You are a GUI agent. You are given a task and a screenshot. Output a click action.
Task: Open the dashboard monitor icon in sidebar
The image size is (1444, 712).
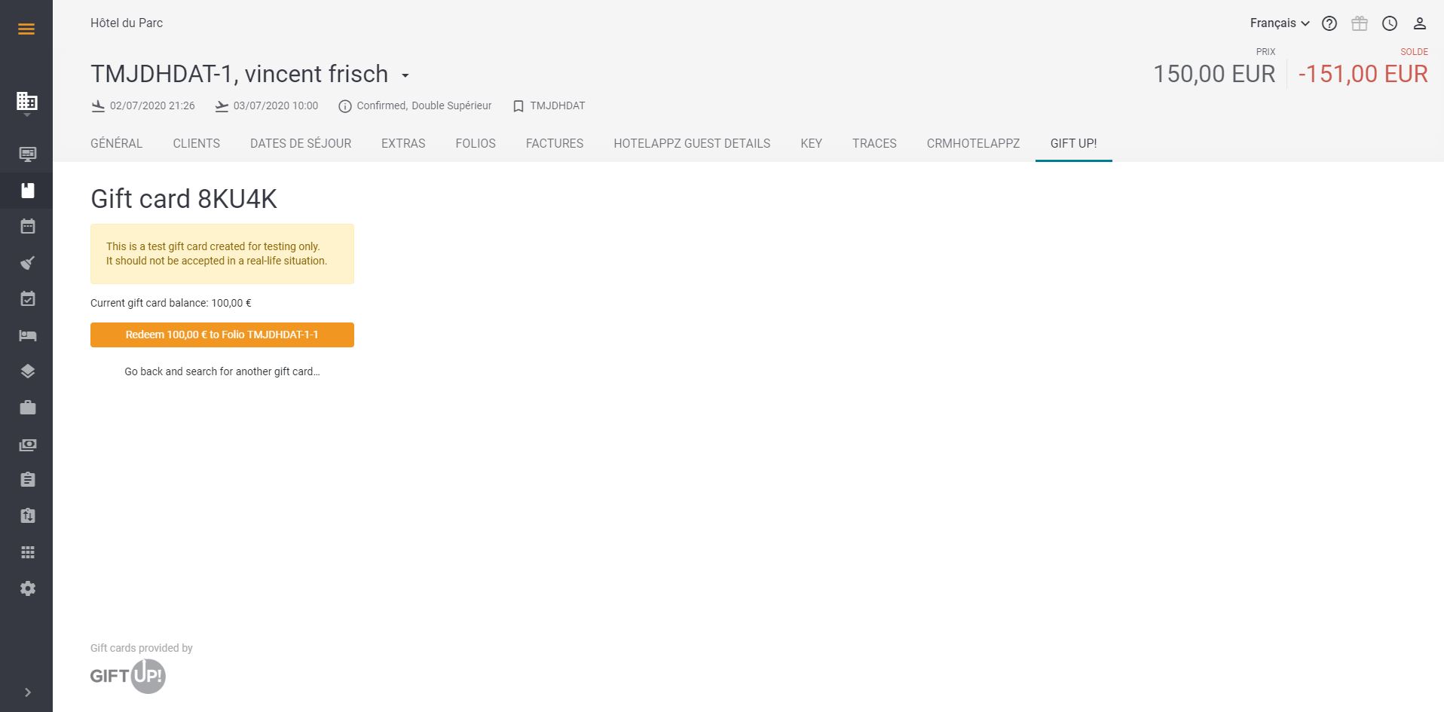point(28,154)
